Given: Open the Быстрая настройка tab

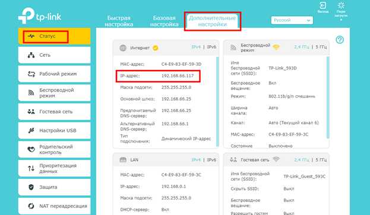Looking at the screenshot, I should coord(119,21).
